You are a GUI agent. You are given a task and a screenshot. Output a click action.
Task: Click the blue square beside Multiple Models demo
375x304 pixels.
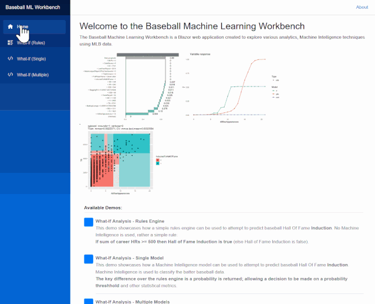pos(89,302)
